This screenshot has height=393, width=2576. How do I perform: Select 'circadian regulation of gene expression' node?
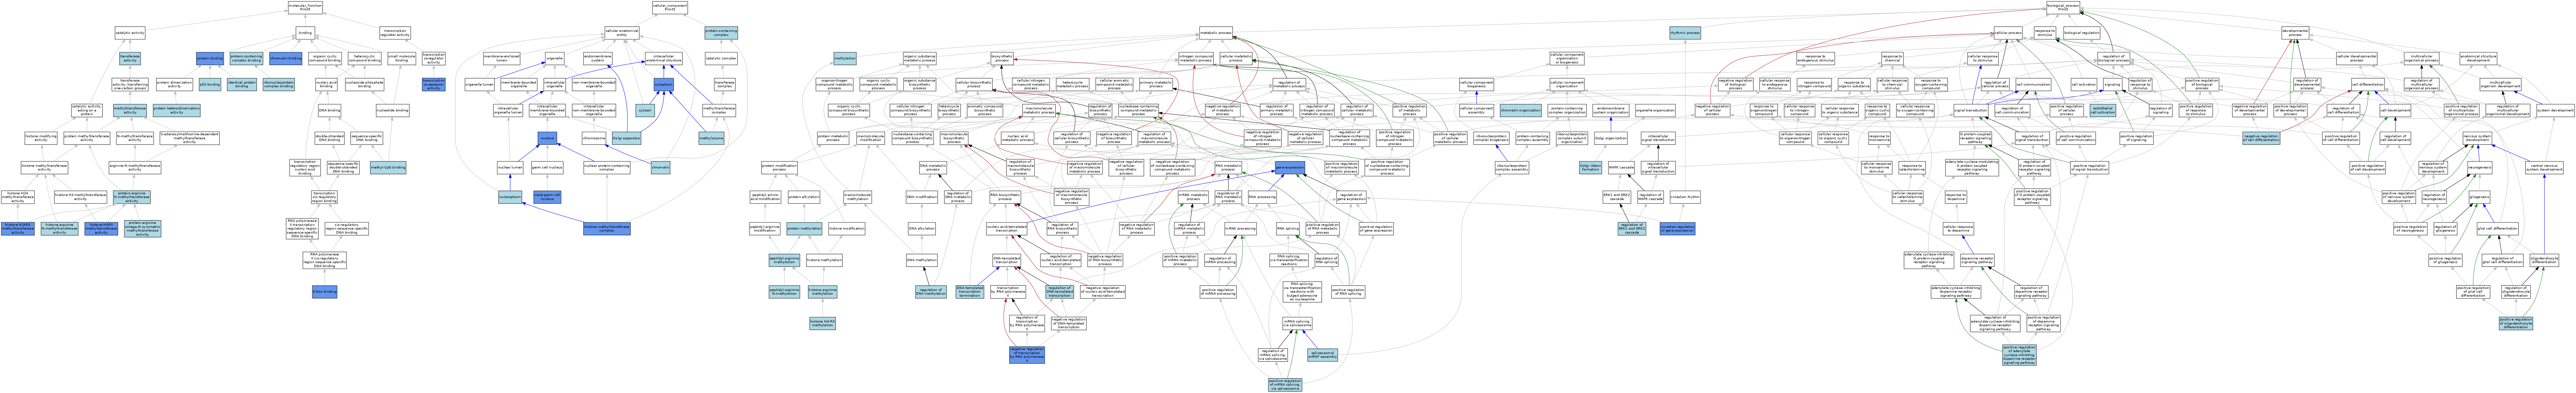click(x=1677, y=228)
